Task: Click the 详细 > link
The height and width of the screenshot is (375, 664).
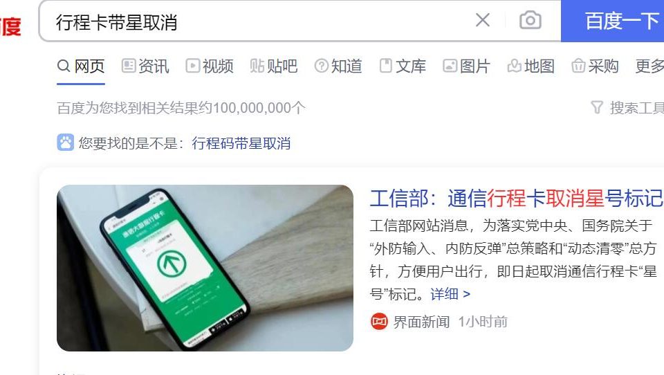Action: 450,293
